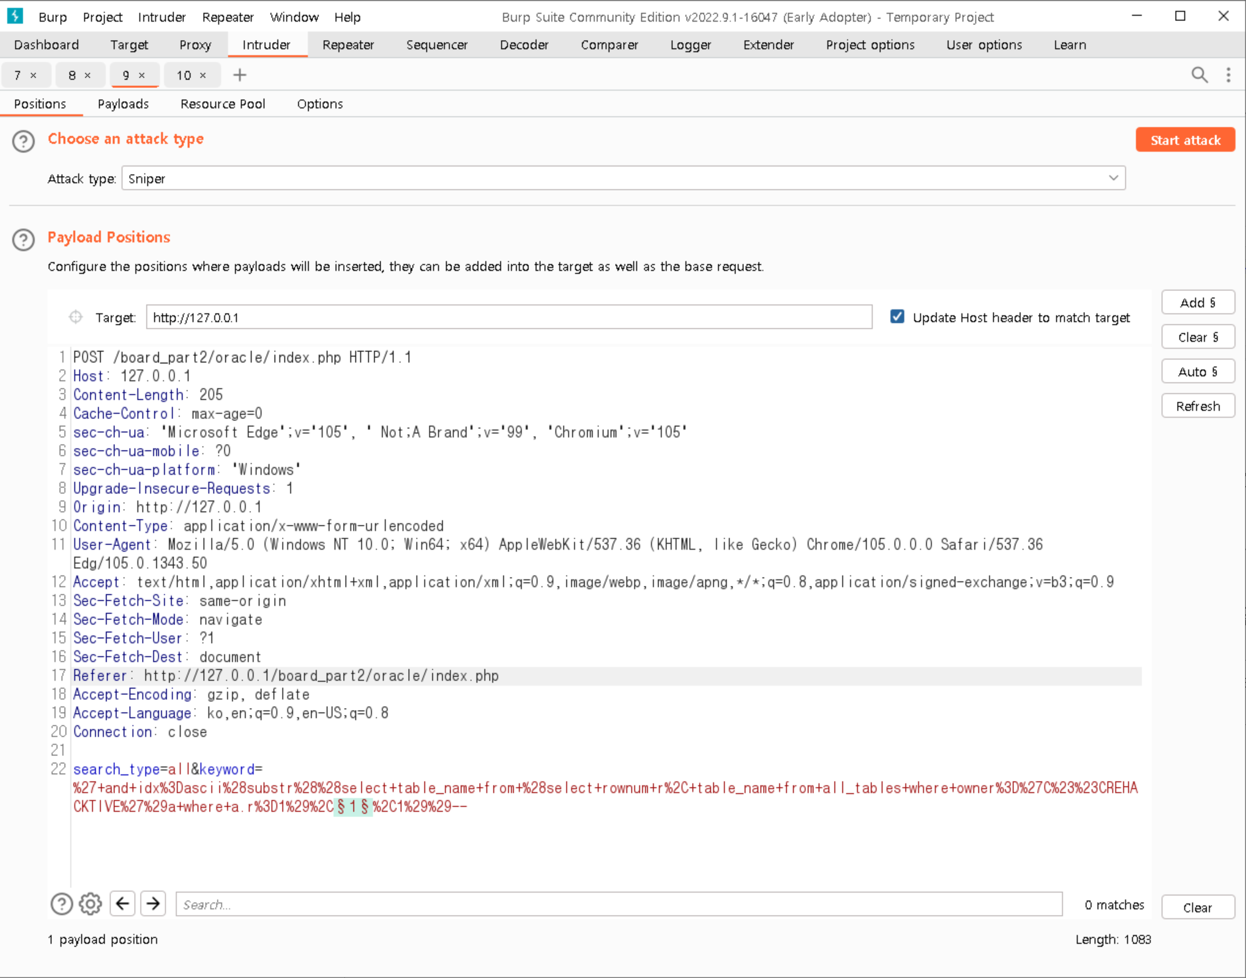Click the Referer header line
Screen dimensions: 1246x978
(x=286, y=675)
